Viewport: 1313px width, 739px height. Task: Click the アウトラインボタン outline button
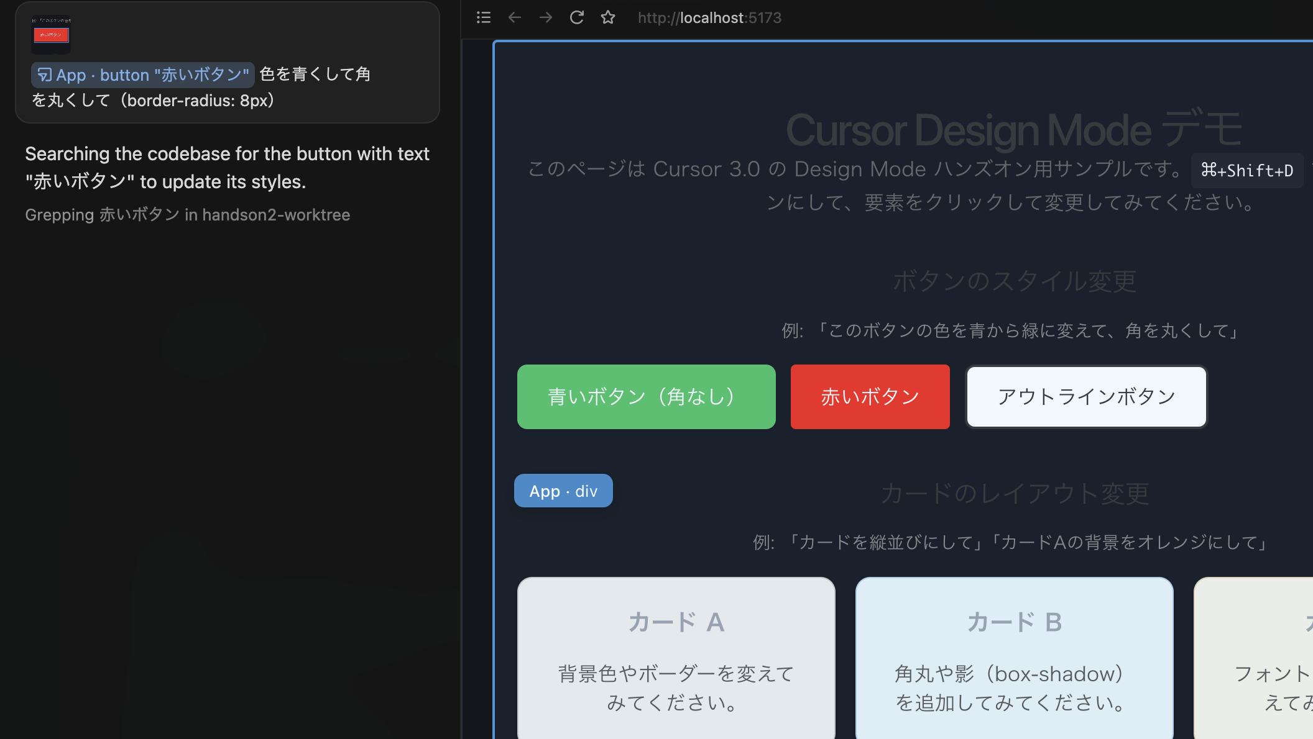click(1086, 396)
